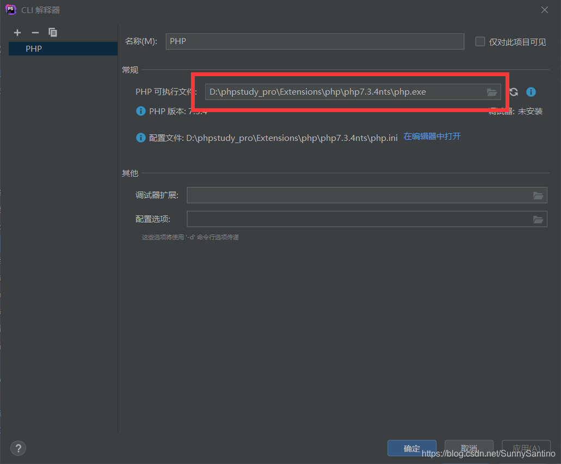Show phpinfo output details
This screenshot has width=561, height=464.
pyautogui.click(x=531, y=92)
